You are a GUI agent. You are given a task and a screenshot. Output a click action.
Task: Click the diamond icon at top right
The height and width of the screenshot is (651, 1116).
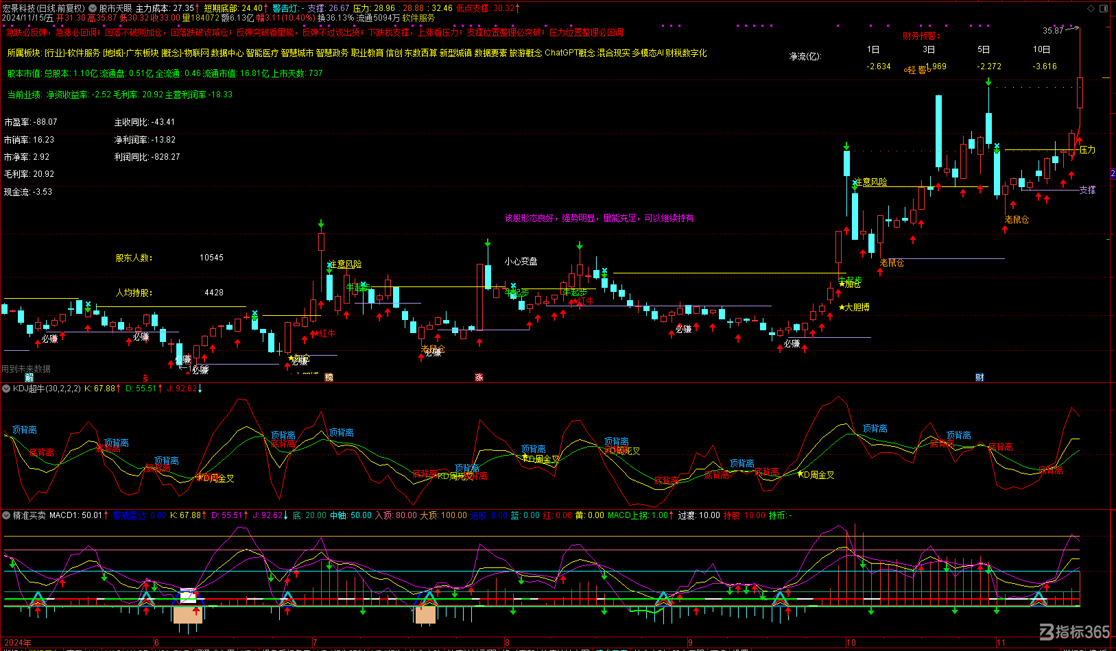coord(1091,8)
